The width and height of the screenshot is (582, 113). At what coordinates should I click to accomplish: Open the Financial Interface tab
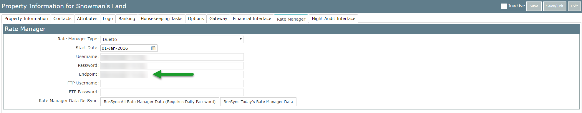[x=252, y=19]
